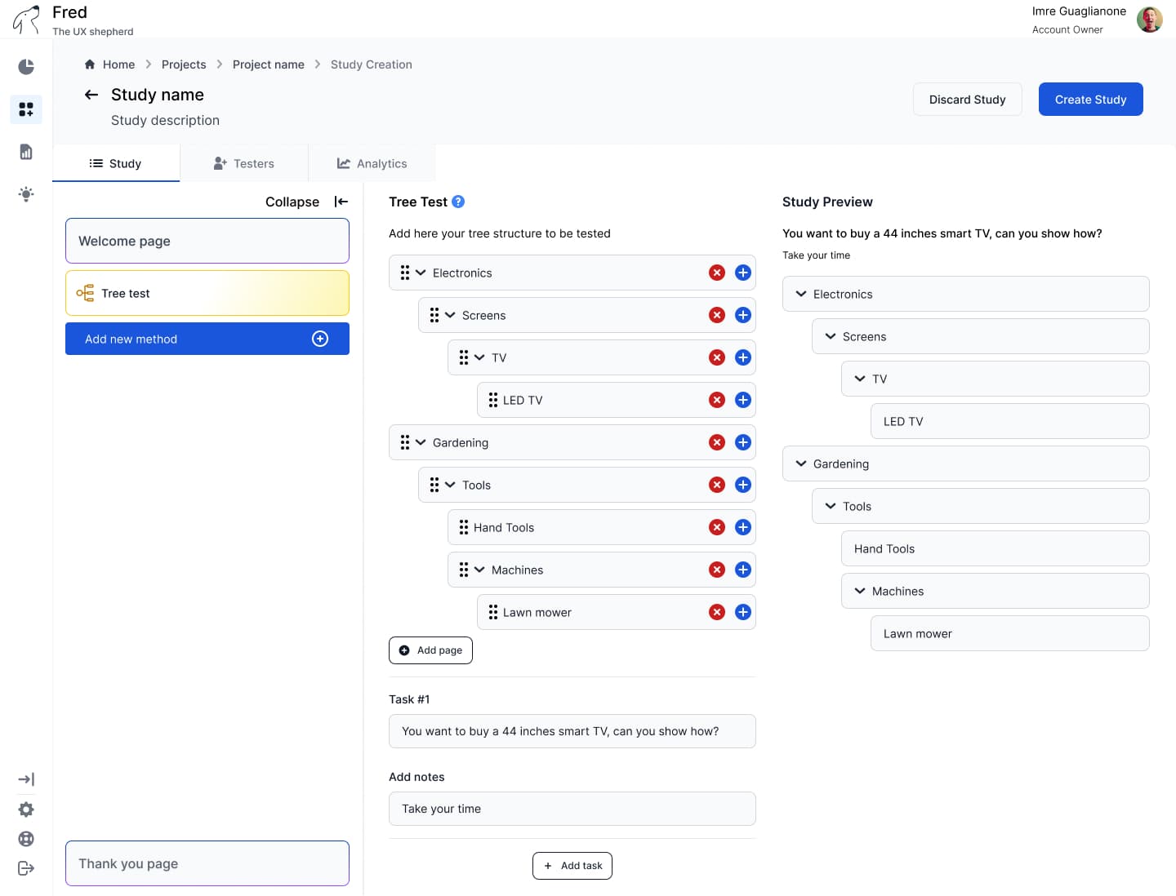This screenshot has width=1176, height=896.
Task: Open the help lifebuoy sidebar icon
Action: [x=26, y=839]
